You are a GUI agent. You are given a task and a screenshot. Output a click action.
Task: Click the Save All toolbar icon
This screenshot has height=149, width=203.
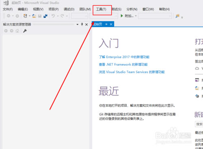click(x=45, y=16)
